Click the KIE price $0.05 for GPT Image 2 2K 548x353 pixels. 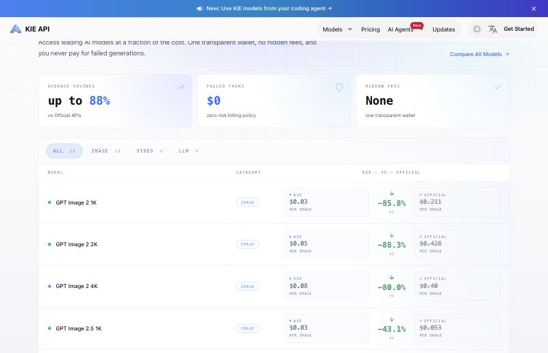[299, 244]
